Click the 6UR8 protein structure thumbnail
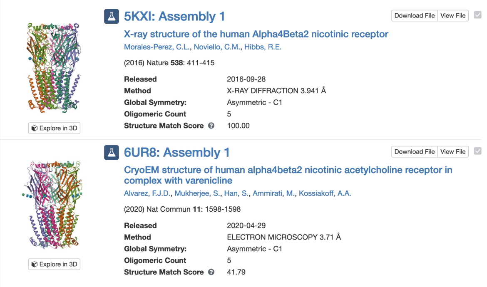 (x=54, y=205)
